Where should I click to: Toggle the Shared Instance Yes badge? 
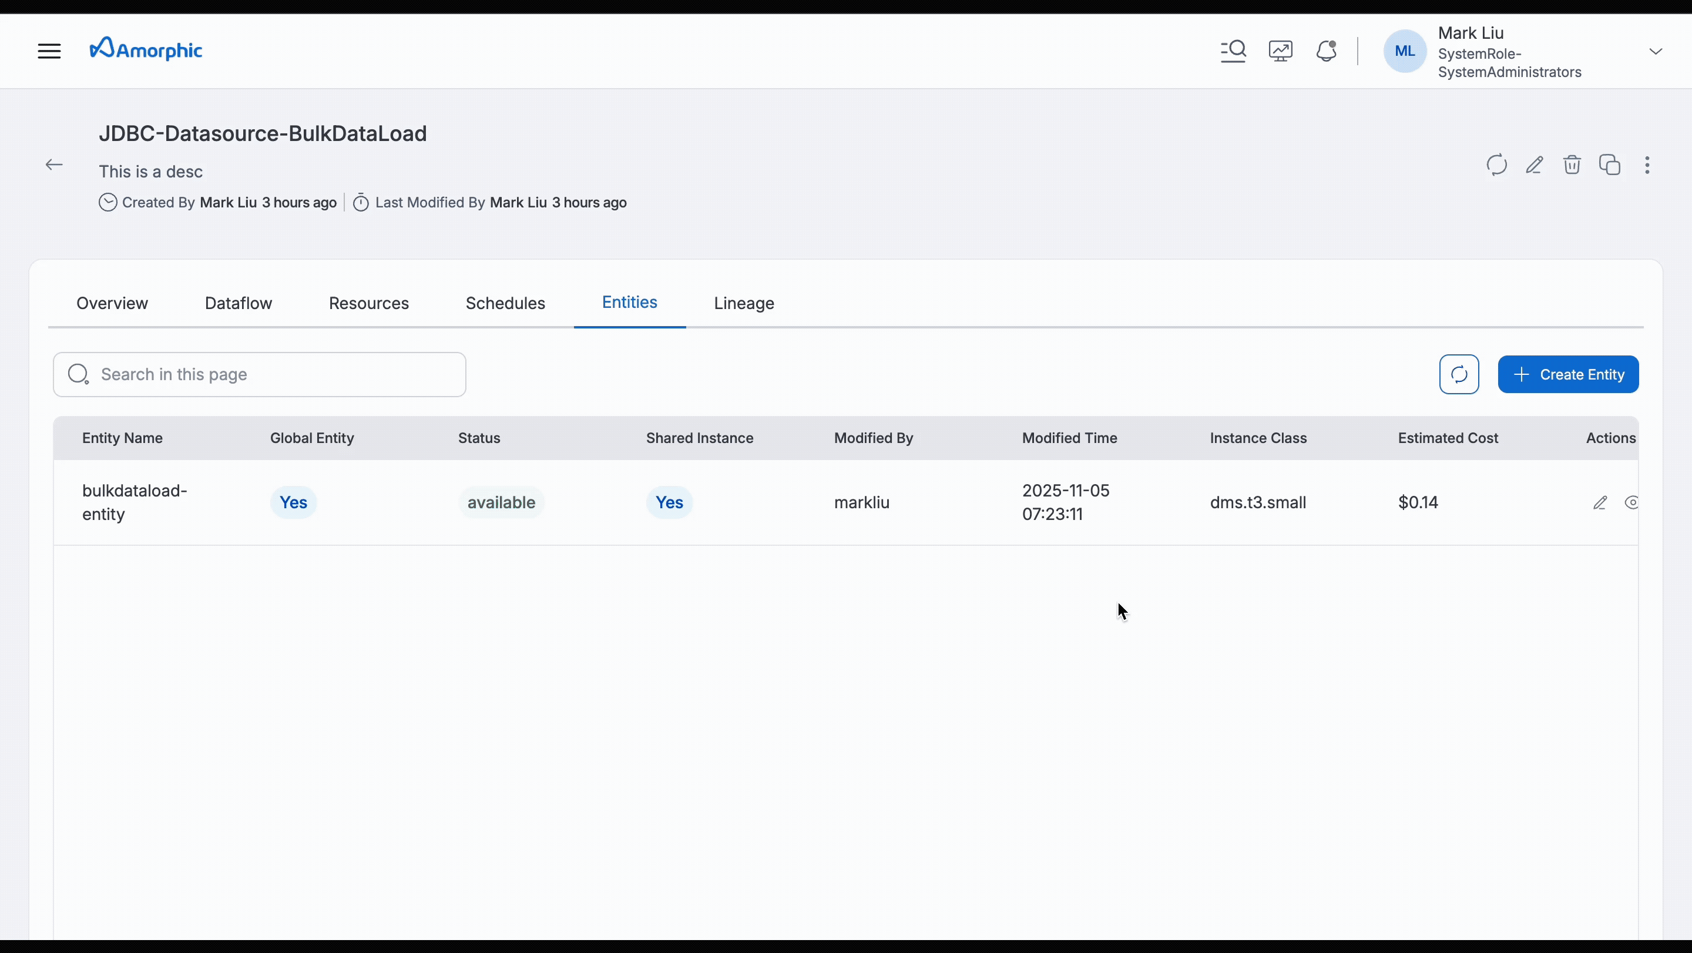pos(669,502)
